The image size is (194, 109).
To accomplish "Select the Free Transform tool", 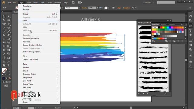I will point(8,43).
